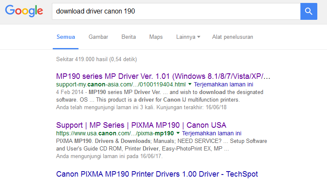Screen dimensions: 327x180
Task: Open 'MP190 series MP Driver Ver. 1.01' result
Action: point(163,76)
